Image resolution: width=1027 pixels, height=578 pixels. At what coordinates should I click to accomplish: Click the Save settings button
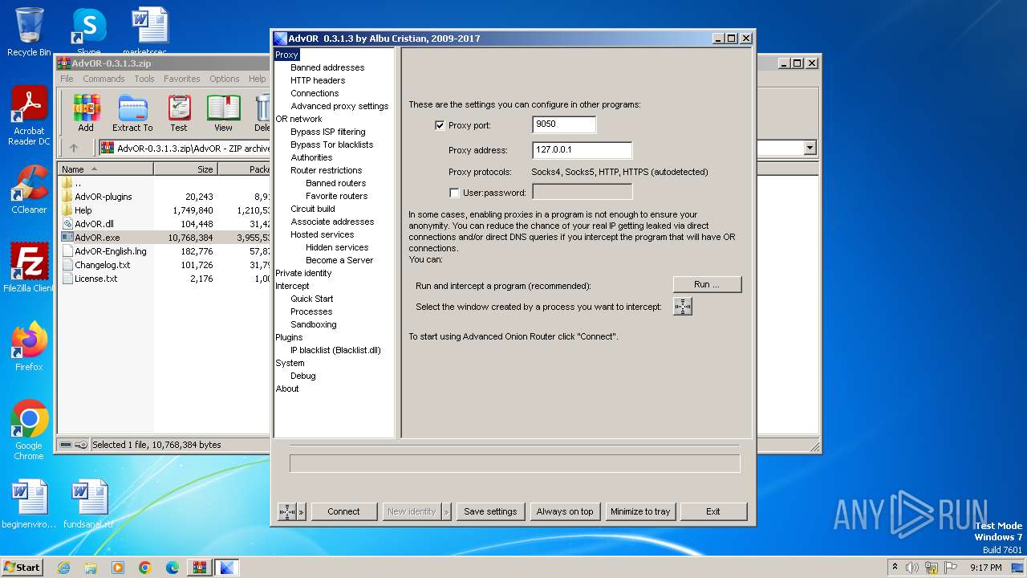point(490,511)
